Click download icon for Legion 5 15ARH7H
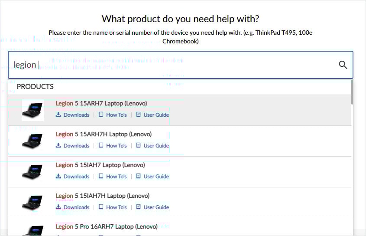366x236 pixels. [x=58, y=146]
